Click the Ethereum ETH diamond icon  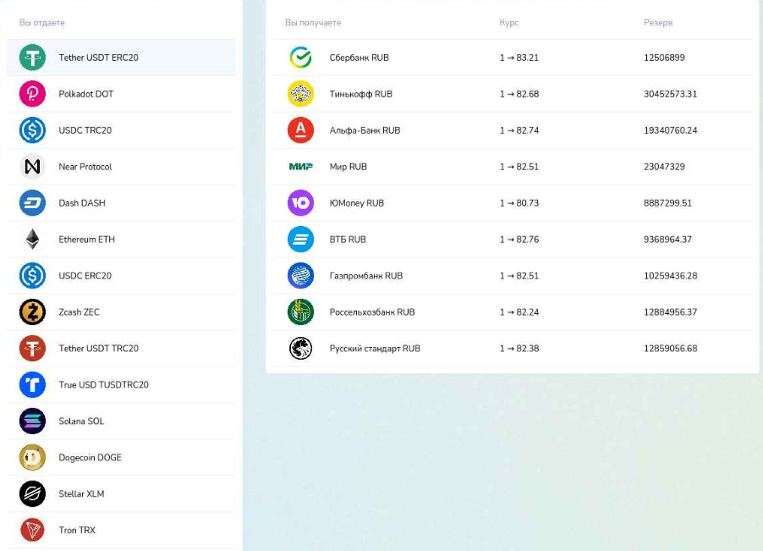[33, 240]
